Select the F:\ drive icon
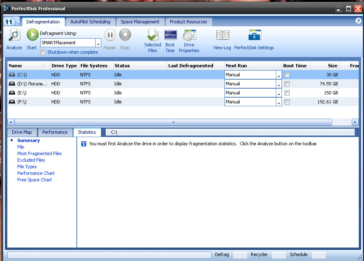Image resolution: width=364 pixels, height=261 pixels. pyautogui.click(x=12, y=102)
